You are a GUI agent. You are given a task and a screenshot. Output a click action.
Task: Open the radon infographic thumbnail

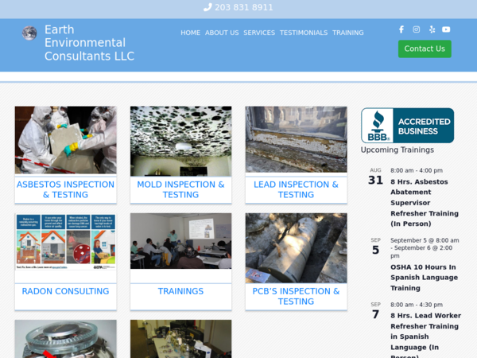click(x=66, y=242)
